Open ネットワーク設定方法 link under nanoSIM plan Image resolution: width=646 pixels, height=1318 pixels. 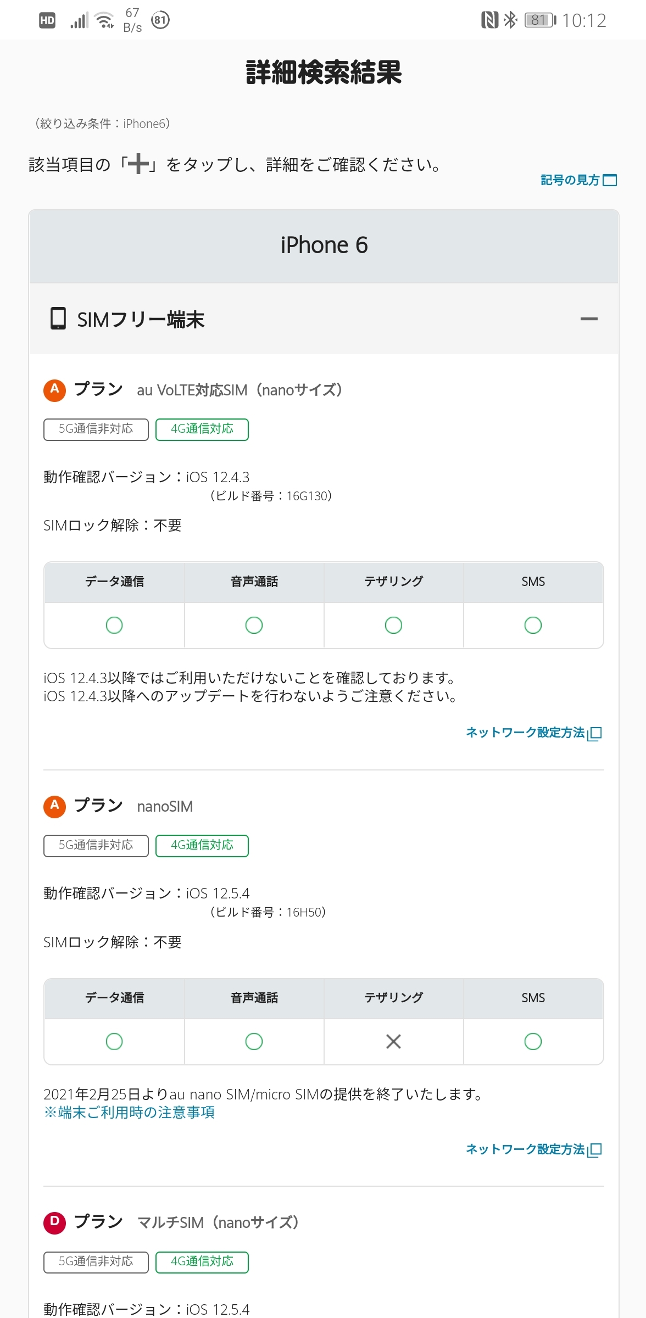533,1149
